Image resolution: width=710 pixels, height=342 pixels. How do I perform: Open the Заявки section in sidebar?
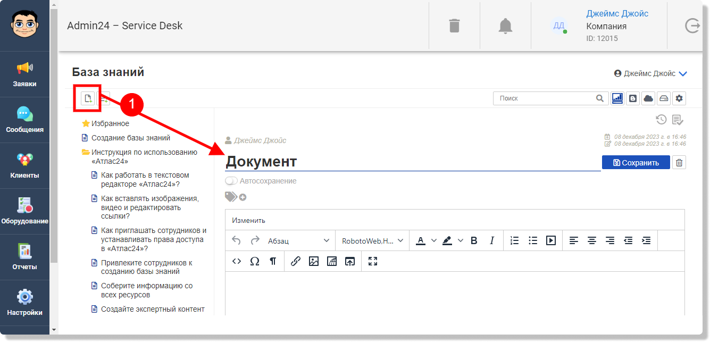[x=25, y=74]
